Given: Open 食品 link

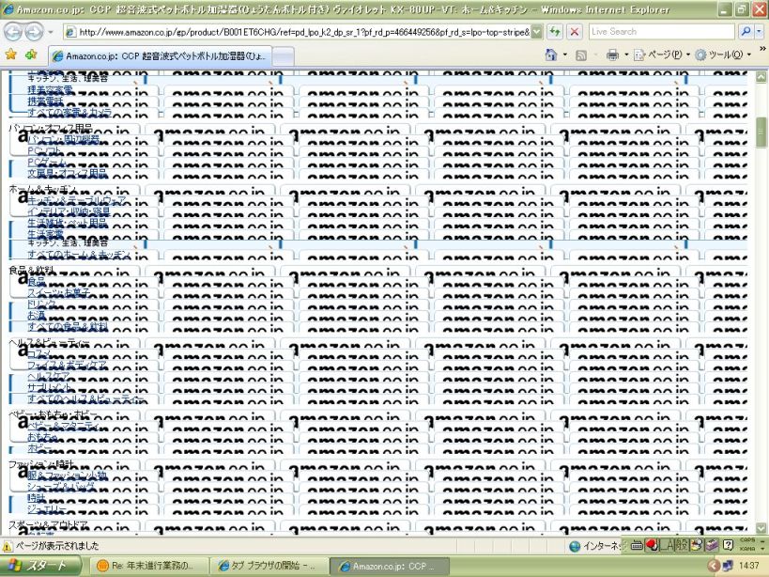Looking at the screenshot, I should coord(37,282).
